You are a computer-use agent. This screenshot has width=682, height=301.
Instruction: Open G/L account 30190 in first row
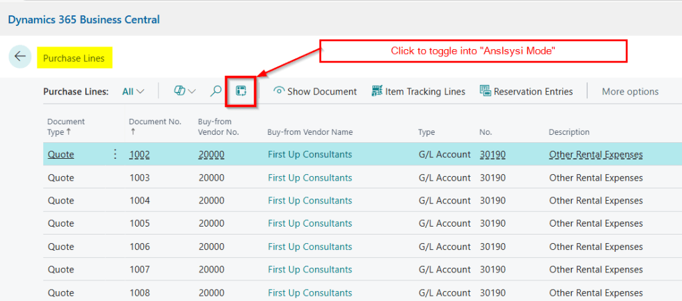(x=493, y=155)
